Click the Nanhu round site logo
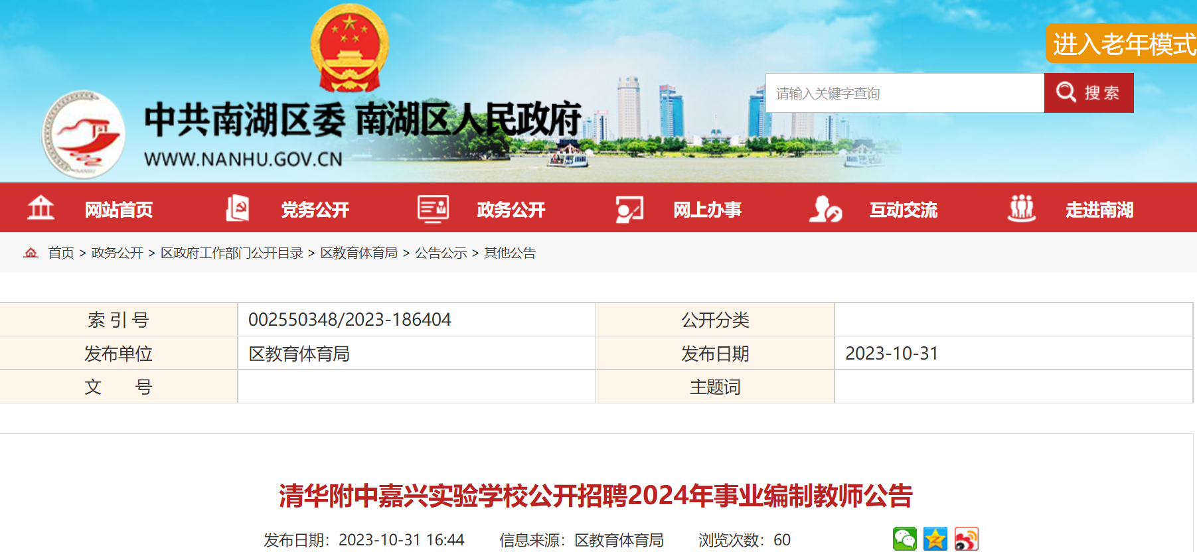 pyautogui.click(x=84, y=135)
